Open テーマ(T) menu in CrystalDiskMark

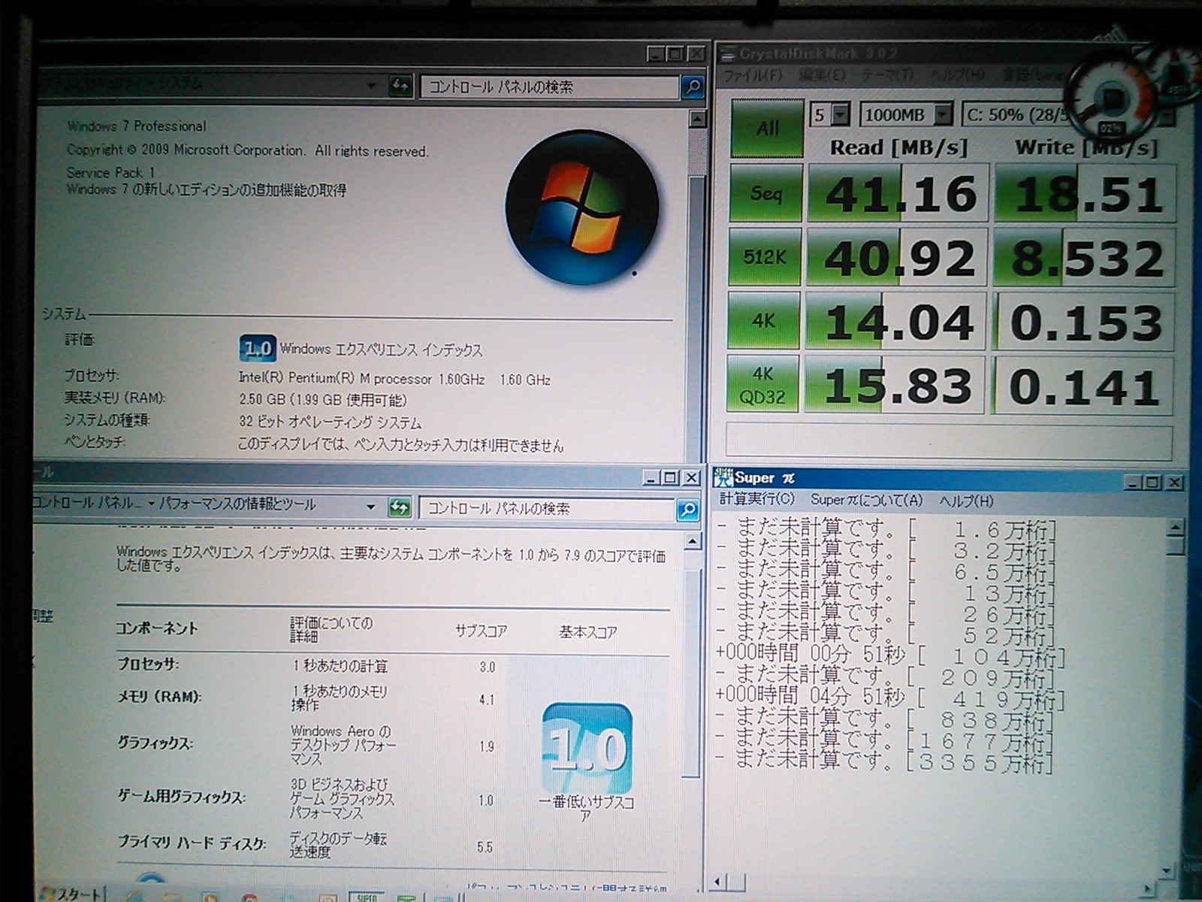(887, 75)
